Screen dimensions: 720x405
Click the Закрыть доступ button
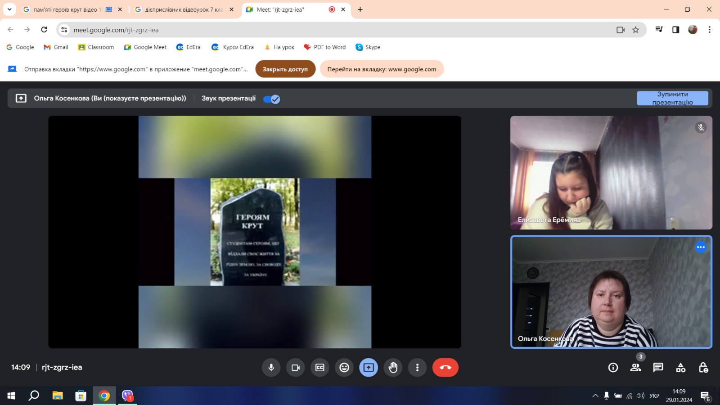tap(285, 69)
